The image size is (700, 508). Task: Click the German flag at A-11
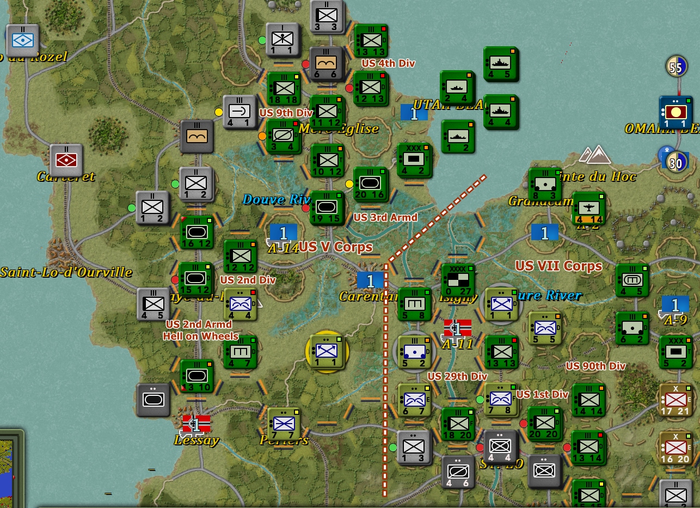pos(458,328)
